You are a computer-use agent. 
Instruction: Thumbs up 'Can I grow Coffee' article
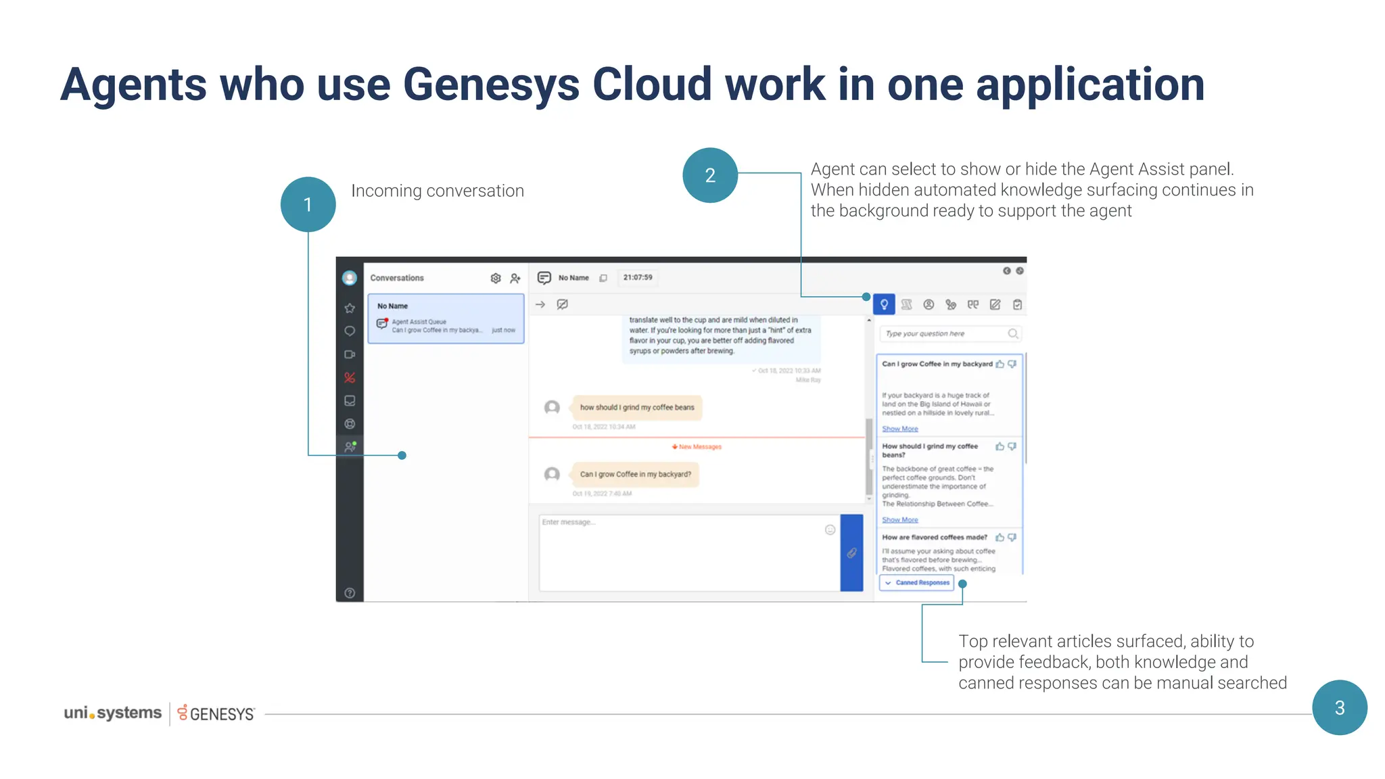tap(1000, 364)
